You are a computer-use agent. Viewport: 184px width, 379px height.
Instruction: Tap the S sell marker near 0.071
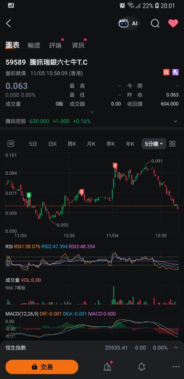pos(82,192)
